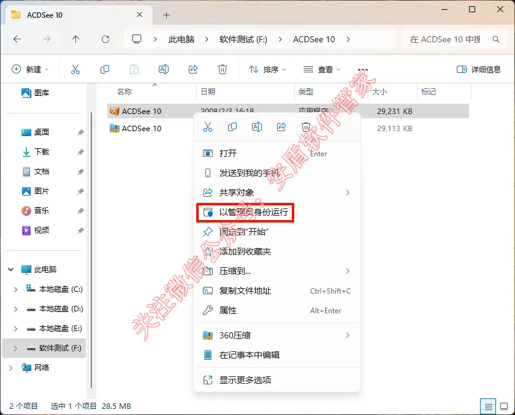Viewport: 515px width, 415px height.
Task: Select 固定到"开始" in the context menu
Action: [x=277, y=232]
